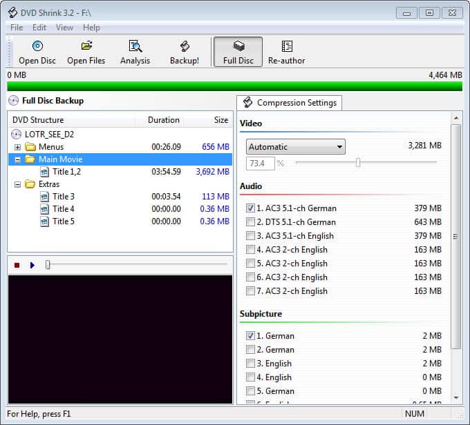
Task: Click the disc icon beside LOTR_SEE_D2
Action: tap(16, 135)
